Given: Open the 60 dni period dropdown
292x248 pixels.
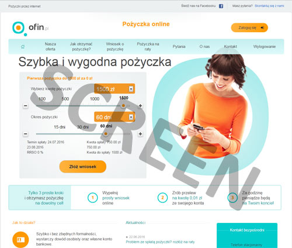Looking at the screenshot, I should point(114,117).
